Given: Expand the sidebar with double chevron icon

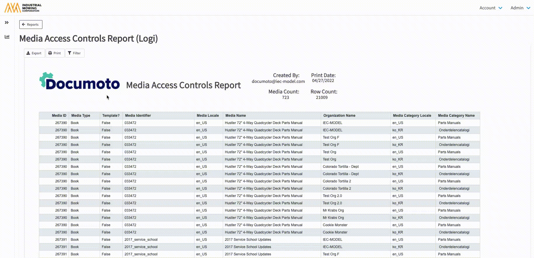Looking at the screenshot, I should pos(7,22).
